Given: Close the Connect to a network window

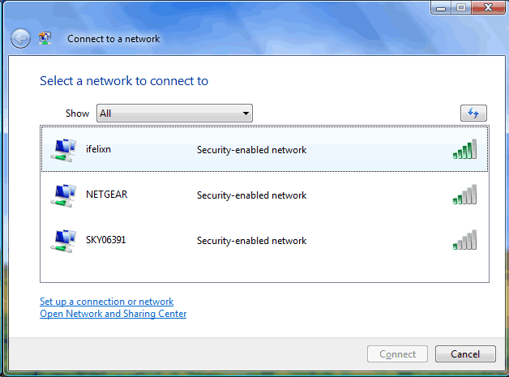Looking at the screenshot, I should (489, 7).
